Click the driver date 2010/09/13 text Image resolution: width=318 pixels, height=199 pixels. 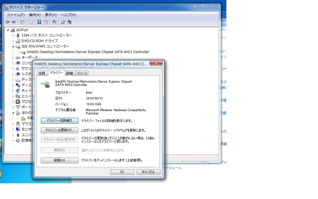[x=94, y=98]
